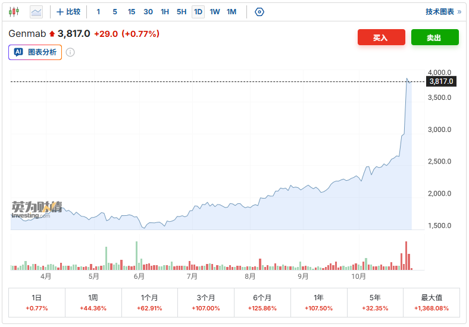Set interval to 5 minutes

(115, 12)
